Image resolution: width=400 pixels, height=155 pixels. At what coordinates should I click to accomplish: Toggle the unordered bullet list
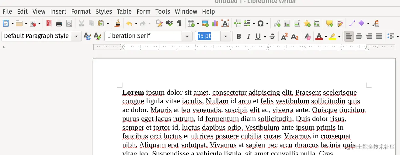point(391,37)
